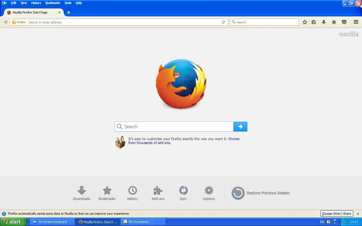Click the security shield tray icon

click(x=346, y=222)
